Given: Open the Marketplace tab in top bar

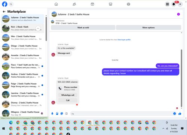Looking at the screenshot, I should 110,4.
